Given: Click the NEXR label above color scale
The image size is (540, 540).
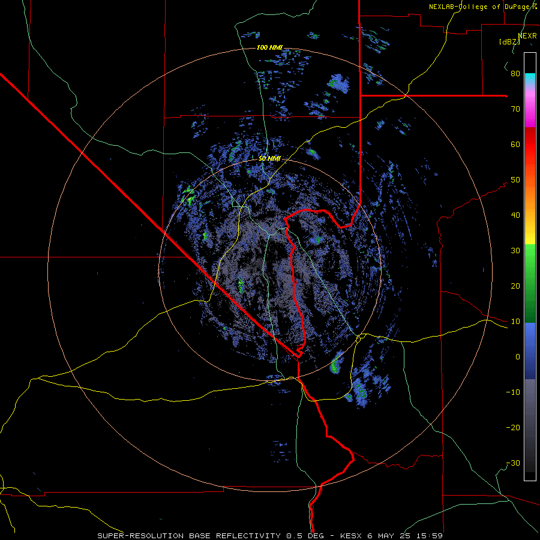Looking at the screenshot, I should tap(527, 35).
